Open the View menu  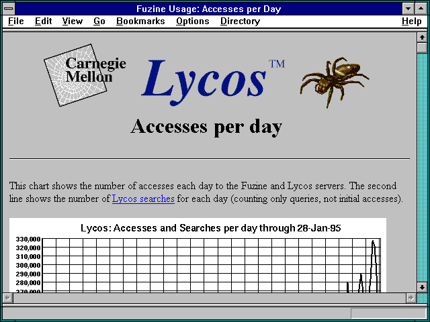[x=73, y=21]
